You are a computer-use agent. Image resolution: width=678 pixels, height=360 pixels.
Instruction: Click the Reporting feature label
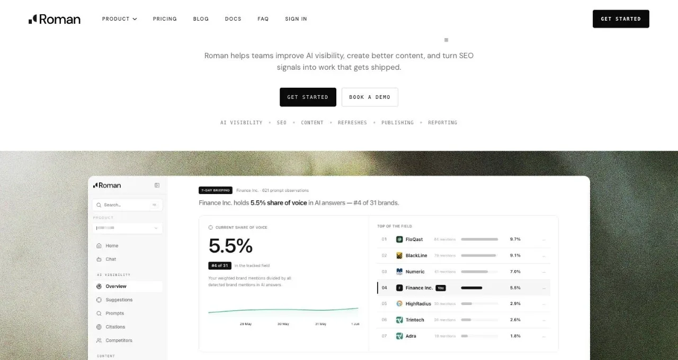click(443, 123)
